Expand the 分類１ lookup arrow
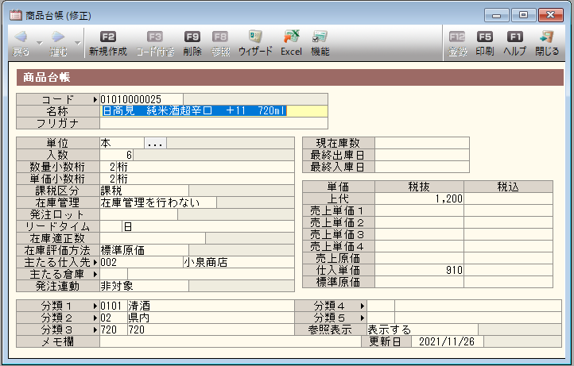 pyautogui.click(x=95, y=306)
